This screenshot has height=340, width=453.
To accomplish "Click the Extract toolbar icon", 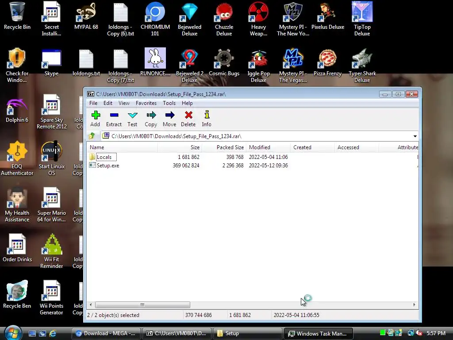I will 114,119.
